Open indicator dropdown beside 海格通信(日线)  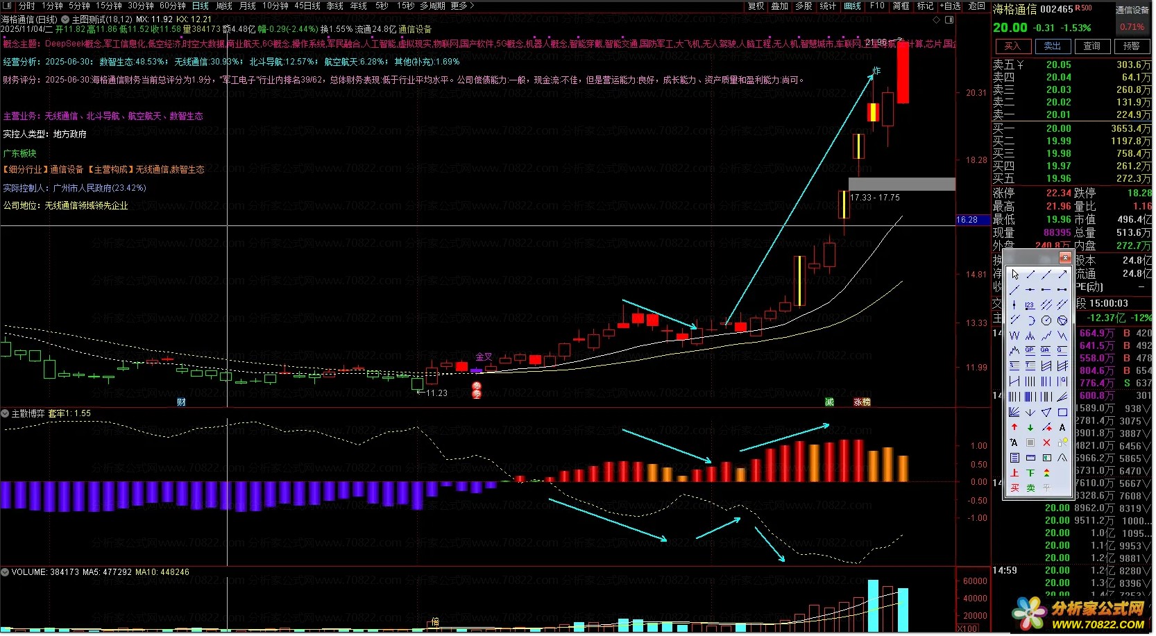tap(65, 19)
